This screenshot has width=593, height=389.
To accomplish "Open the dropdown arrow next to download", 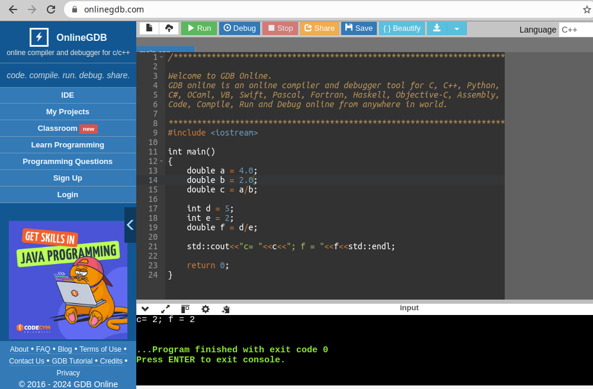I will 457,28.
